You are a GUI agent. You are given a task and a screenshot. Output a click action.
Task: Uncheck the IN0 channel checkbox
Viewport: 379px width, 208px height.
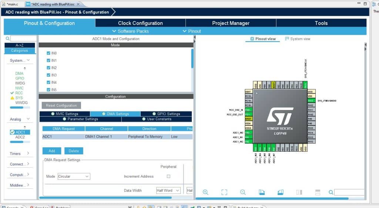[x=48, y=53]
